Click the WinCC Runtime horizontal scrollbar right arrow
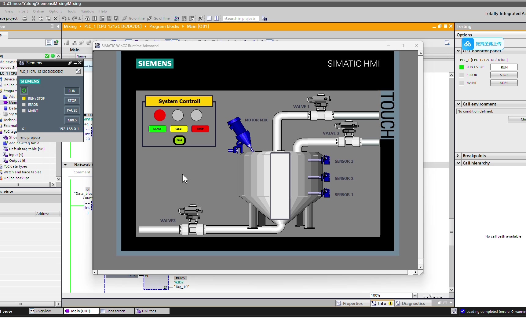Screen dimensions: 526x318 [415, 272]
